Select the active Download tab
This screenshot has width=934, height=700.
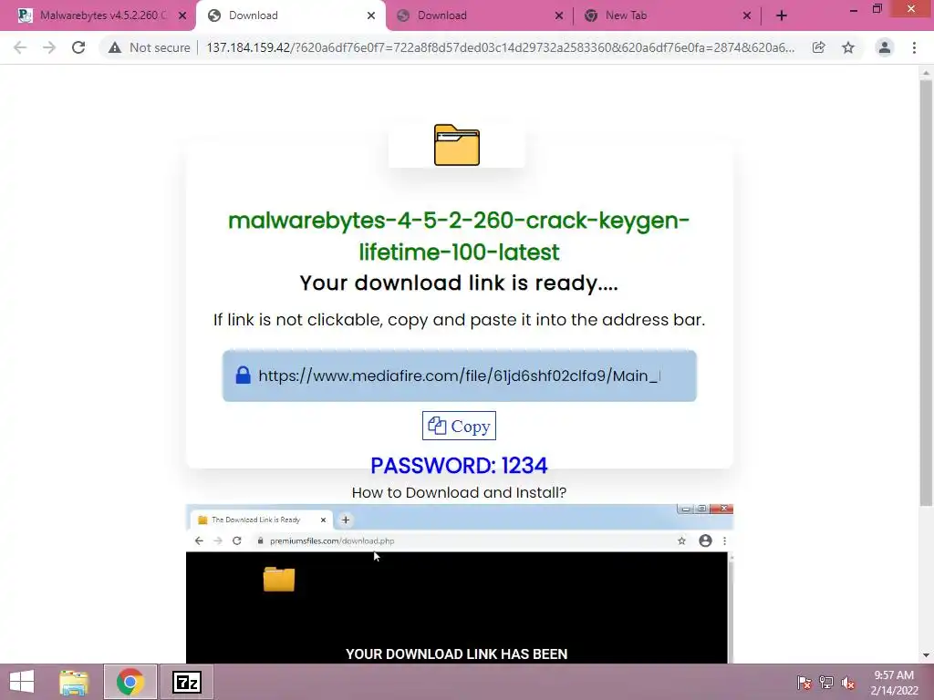291,15
